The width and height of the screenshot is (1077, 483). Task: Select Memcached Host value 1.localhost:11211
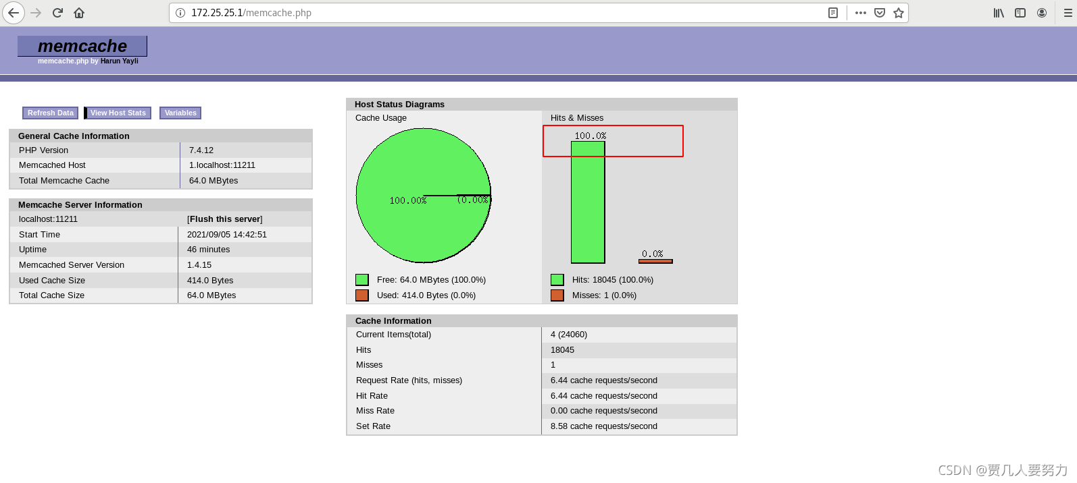222,165
